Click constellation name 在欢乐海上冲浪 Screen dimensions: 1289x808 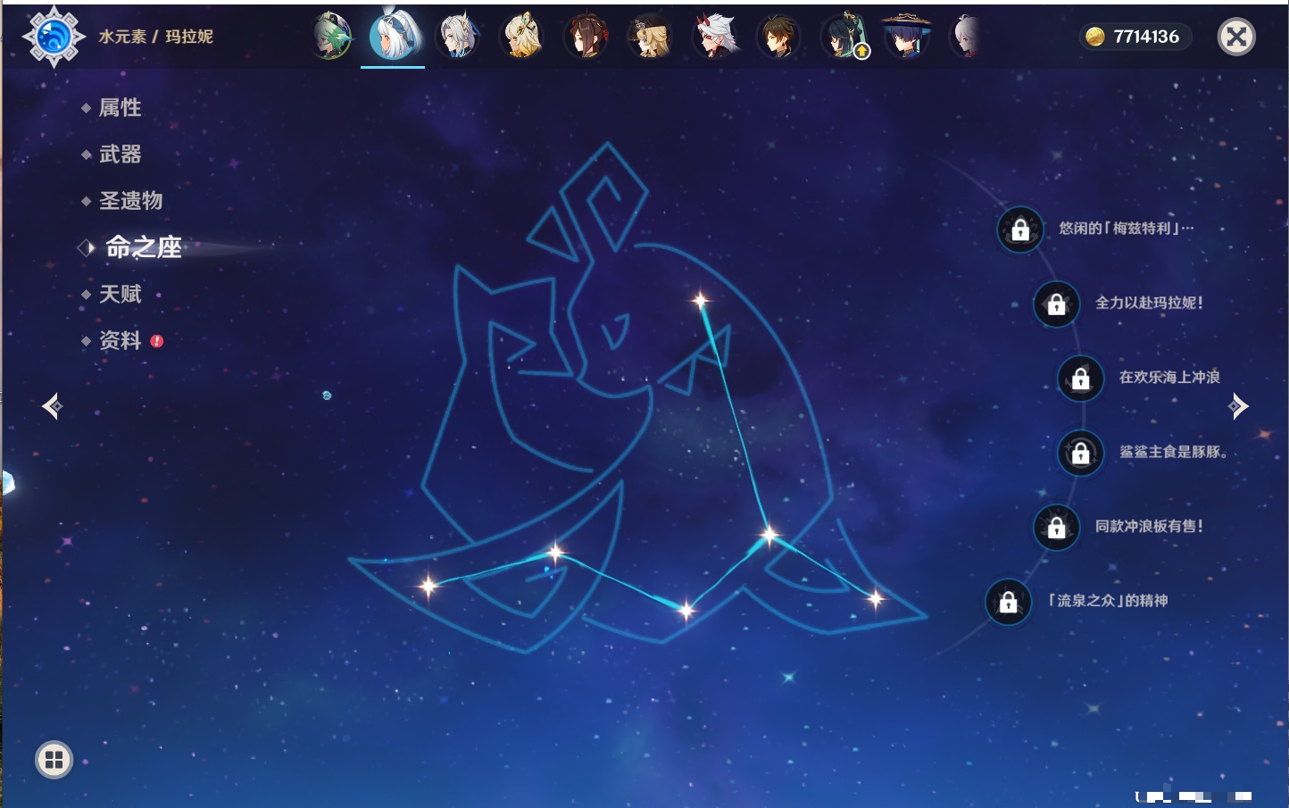click(1169, 378)
